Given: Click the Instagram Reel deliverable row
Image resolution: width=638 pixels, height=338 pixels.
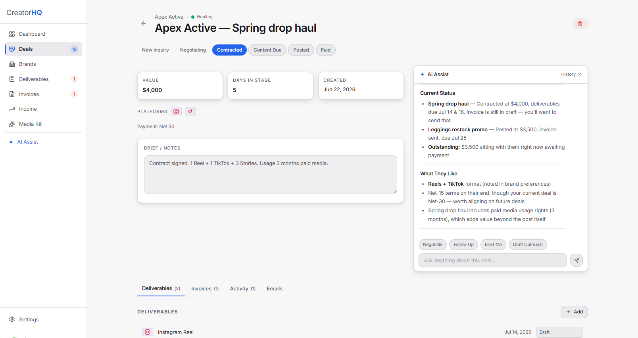Looking at the screenshot, I should (363, 332).
